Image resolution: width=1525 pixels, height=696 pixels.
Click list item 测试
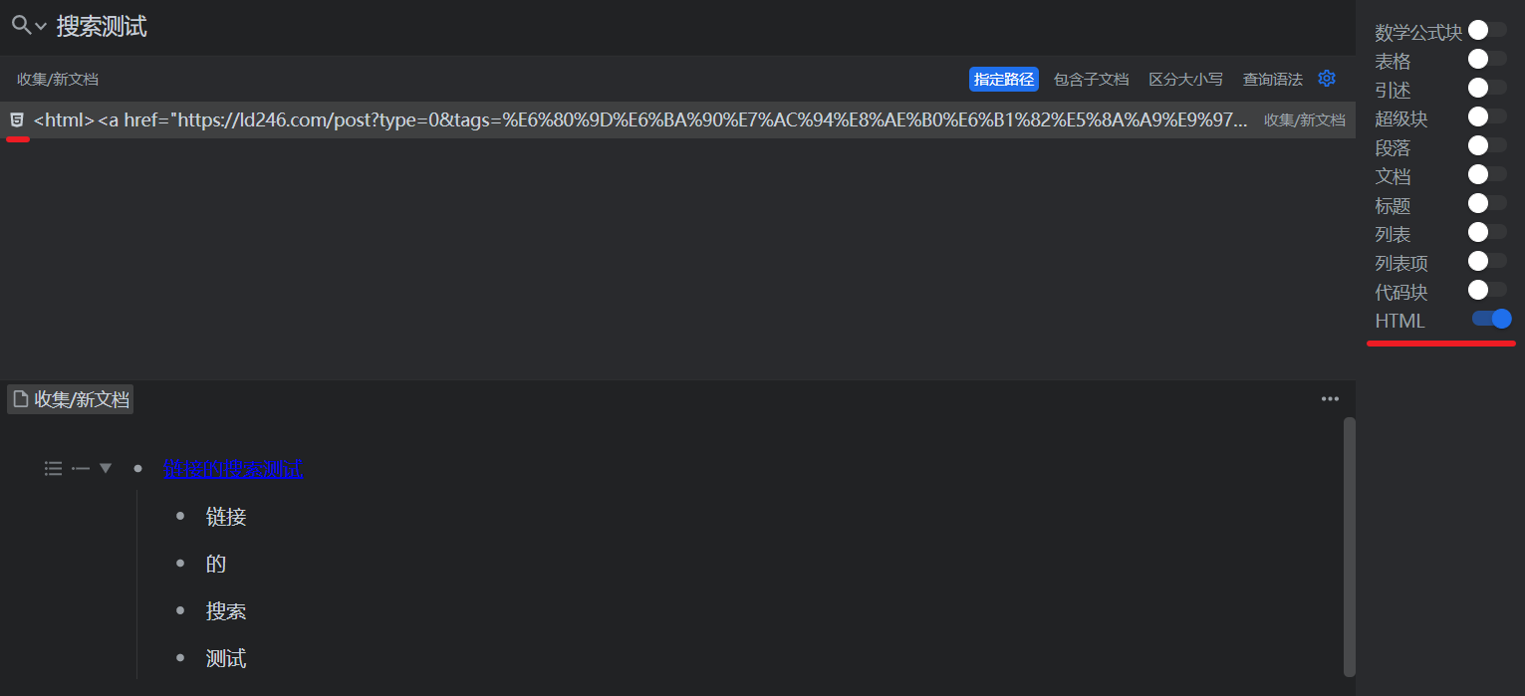[x=226, y=658]
